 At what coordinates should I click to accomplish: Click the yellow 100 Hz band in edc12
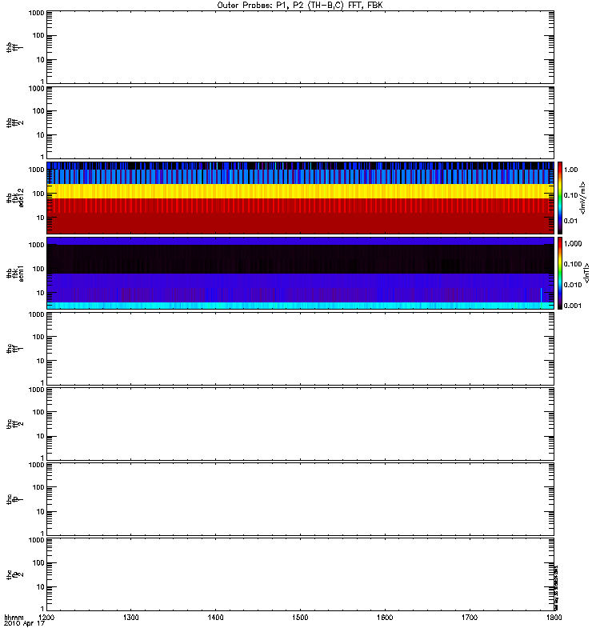[300, 191]
